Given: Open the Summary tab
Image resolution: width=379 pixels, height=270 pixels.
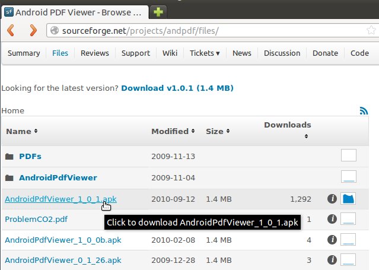Looking at the screenshot, I should point(24,53).
